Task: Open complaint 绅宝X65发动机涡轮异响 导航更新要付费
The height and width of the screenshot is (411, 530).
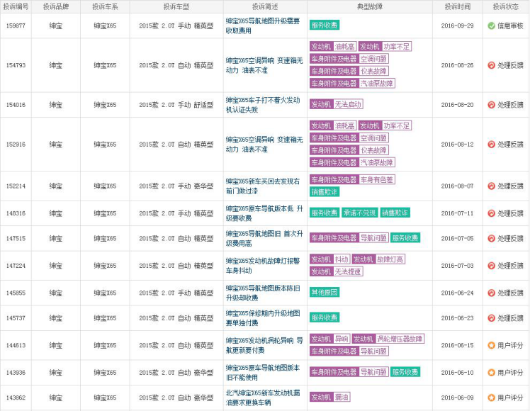Action: click(264, 345)
